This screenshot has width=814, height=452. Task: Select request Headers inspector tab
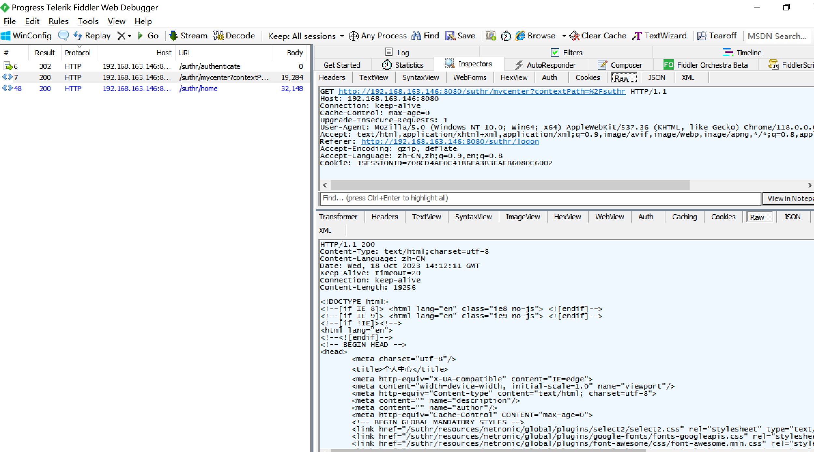[x=332, y=78]
